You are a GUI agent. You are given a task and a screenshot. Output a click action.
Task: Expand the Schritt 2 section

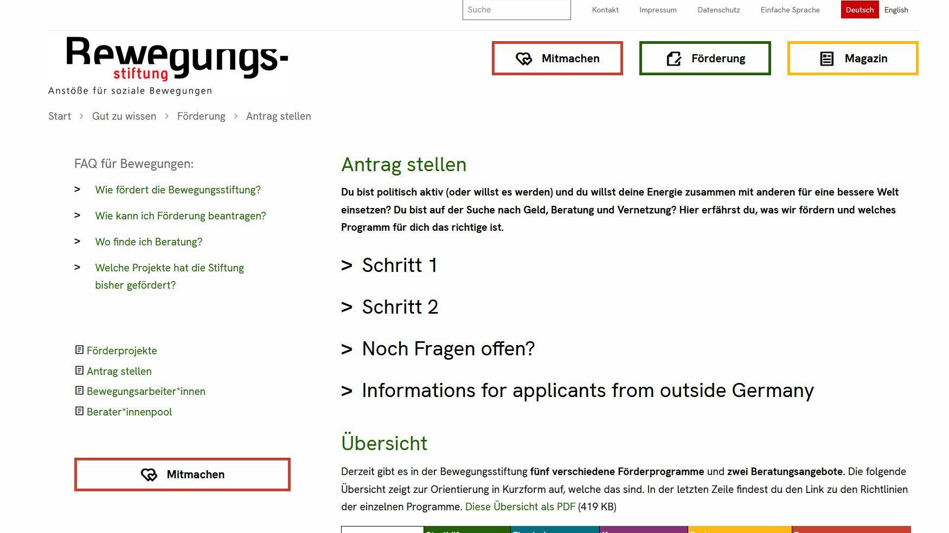pyautogui.click(x=399, y=307)
